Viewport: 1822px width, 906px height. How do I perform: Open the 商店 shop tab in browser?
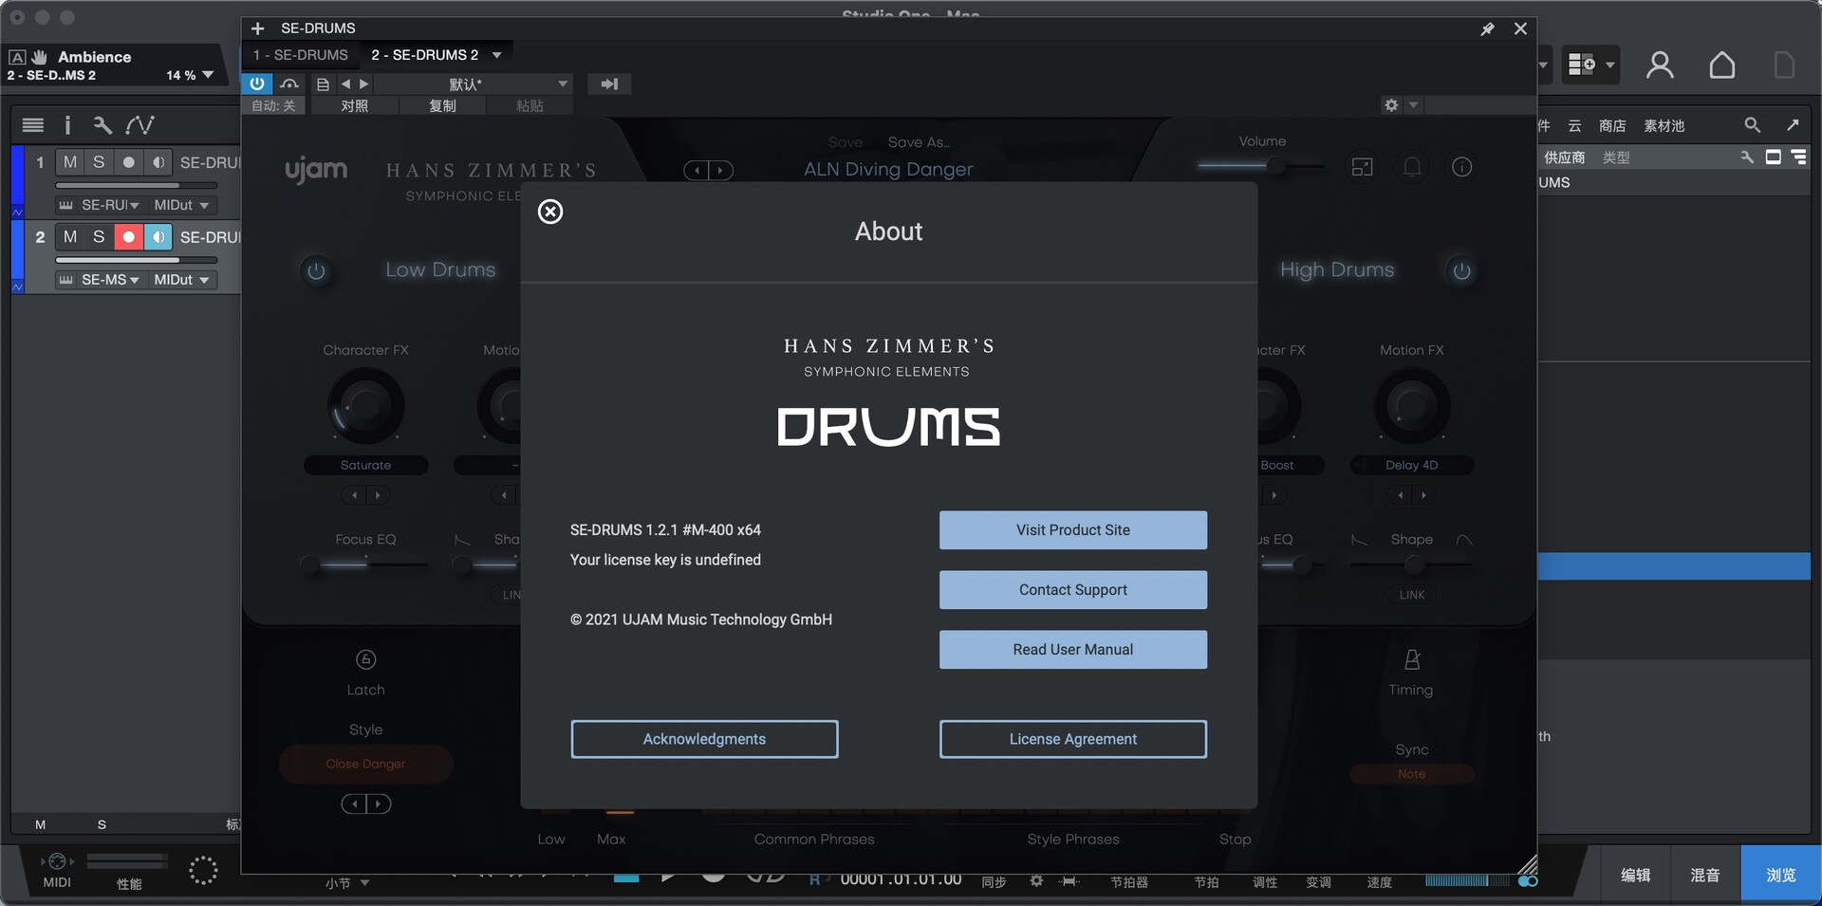coord(1612,125)
